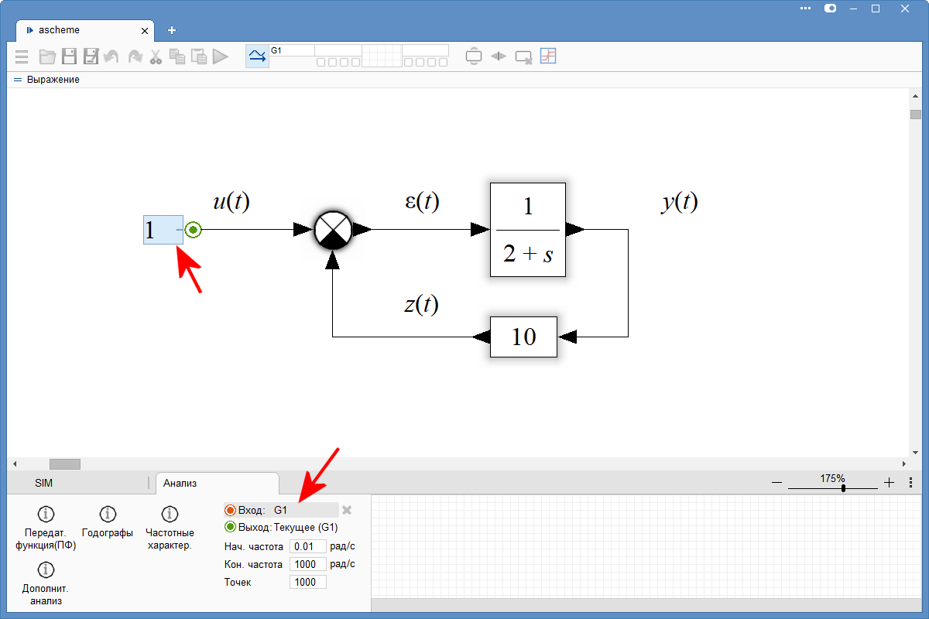The image size is (929, 619).
Task: Expand the Выражение section
Action: 18,80
